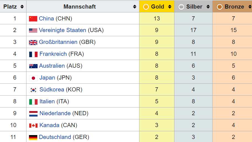Open the Niederlande link
Image resolution: width=252 pixels, height=142 pixels.
tap(55, 113)
